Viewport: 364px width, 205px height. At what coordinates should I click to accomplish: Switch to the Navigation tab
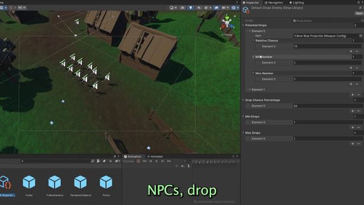coord(274,2)
